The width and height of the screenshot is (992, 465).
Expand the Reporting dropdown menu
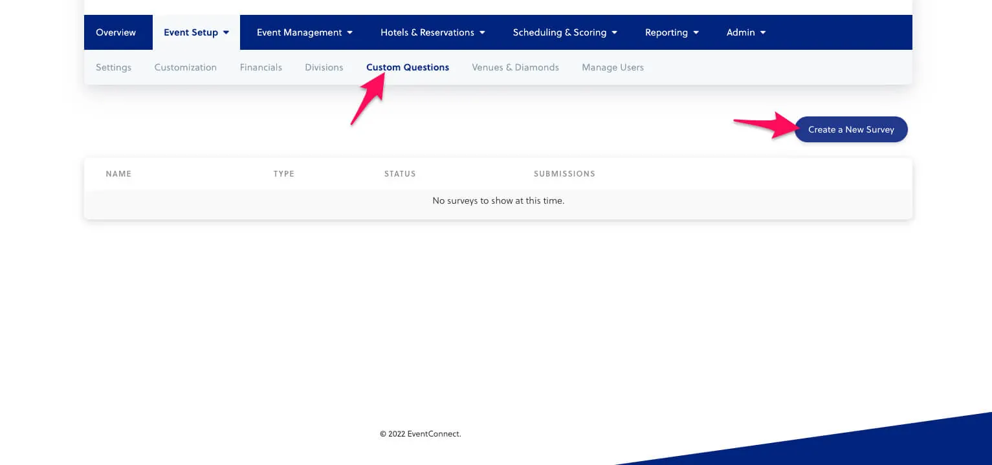click(672, 32)
